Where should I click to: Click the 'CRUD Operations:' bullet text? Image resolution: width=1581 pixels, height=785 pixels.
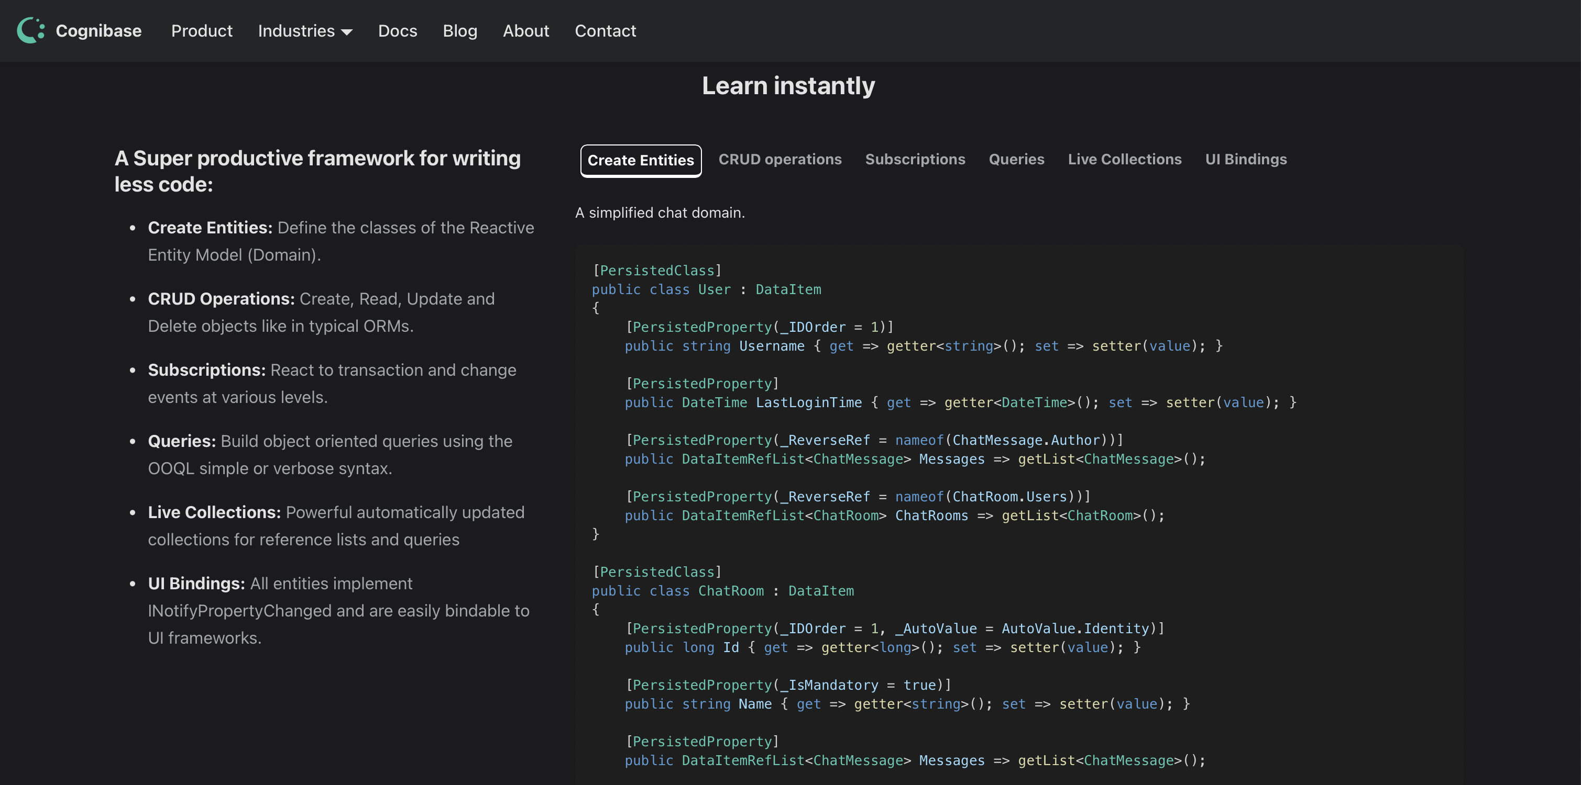pyautogui.click(x=221, y=299)
